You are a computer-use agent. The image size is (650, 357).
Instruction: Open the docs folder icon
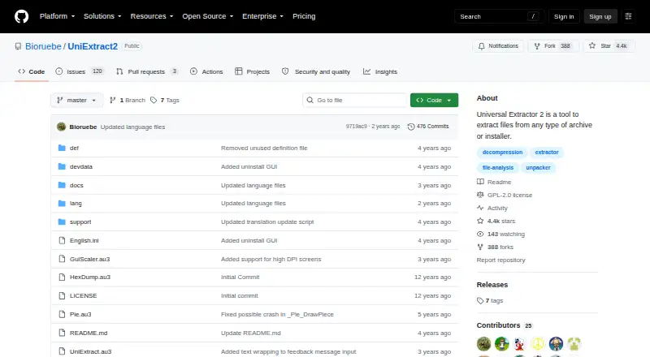coord(62,185)
